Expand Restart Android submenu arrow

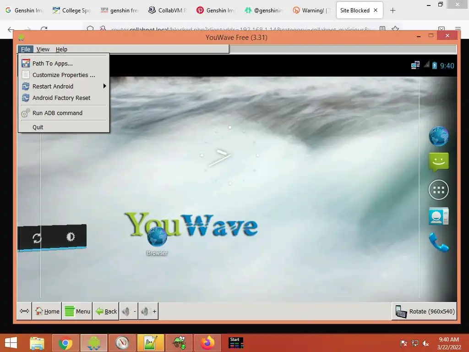pos(104,86)
